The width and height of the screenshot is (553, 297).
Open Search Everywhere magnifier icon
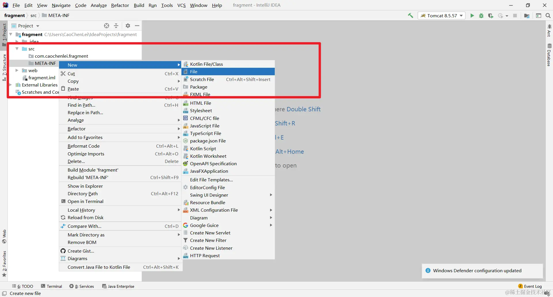[548, 16]
